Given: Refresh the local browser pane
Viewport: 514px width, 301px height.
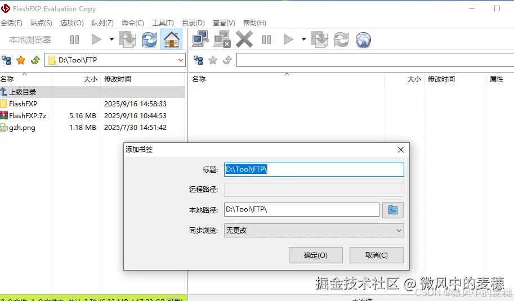Looking at the screenshot, I should 149,39.
